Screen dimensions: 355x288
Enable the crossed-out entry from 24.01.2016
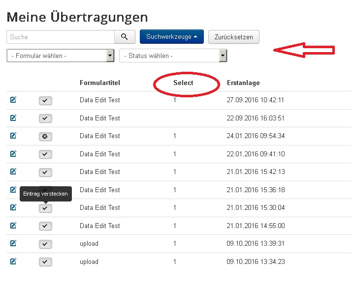(x=45, y=137)
